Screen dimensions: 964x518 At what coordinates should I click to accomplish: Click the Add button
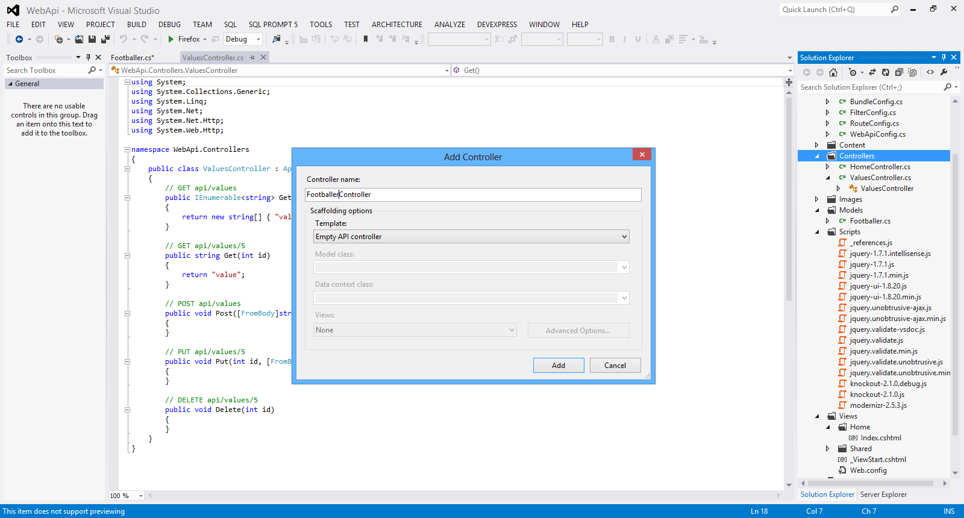point(559,366)
